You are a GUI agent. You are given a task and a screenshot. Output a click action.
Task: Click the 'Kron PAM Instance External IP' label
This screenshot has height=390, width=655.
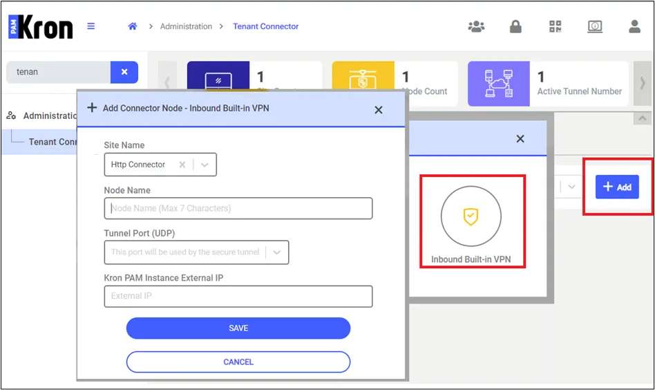163,278
